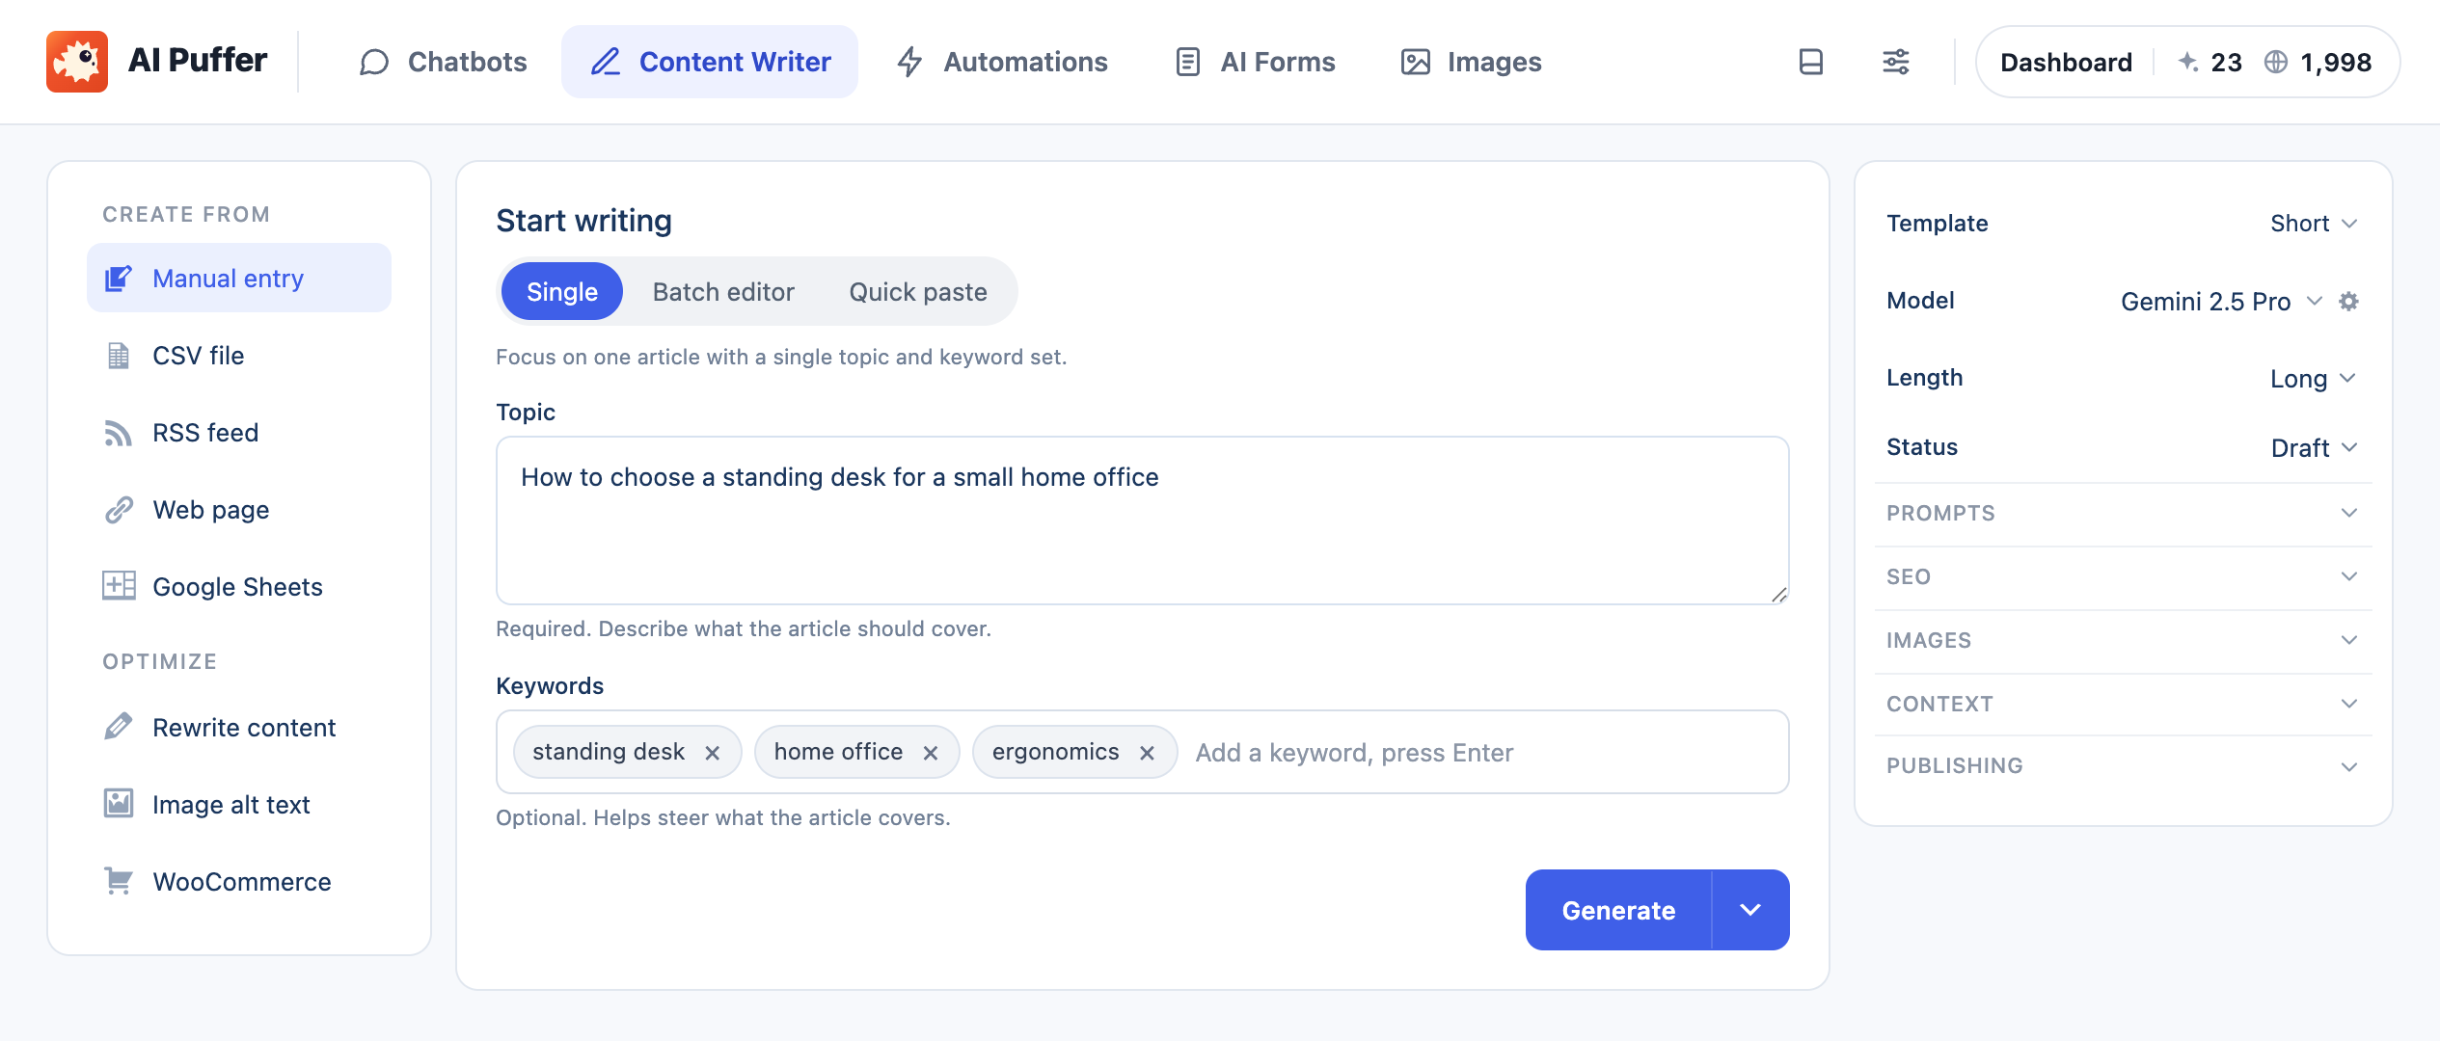Screen dimensions: 2440x1041
Task: Click the globe token counter 1,998
Action: tap(2318, 62)
